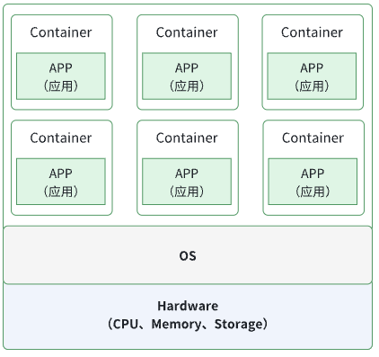The image size is (379, 357).
Task: Select APP box in bottom-right container
Action: coord(313,182)
